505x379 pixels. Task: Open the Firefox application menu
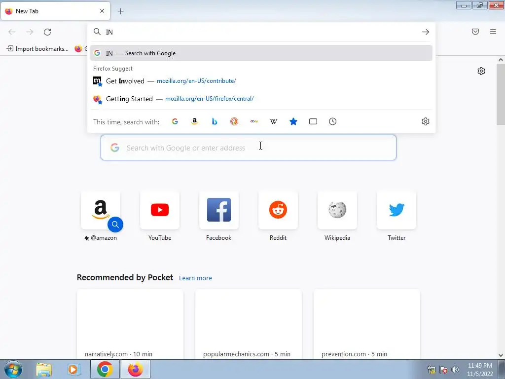pos(493,32)
